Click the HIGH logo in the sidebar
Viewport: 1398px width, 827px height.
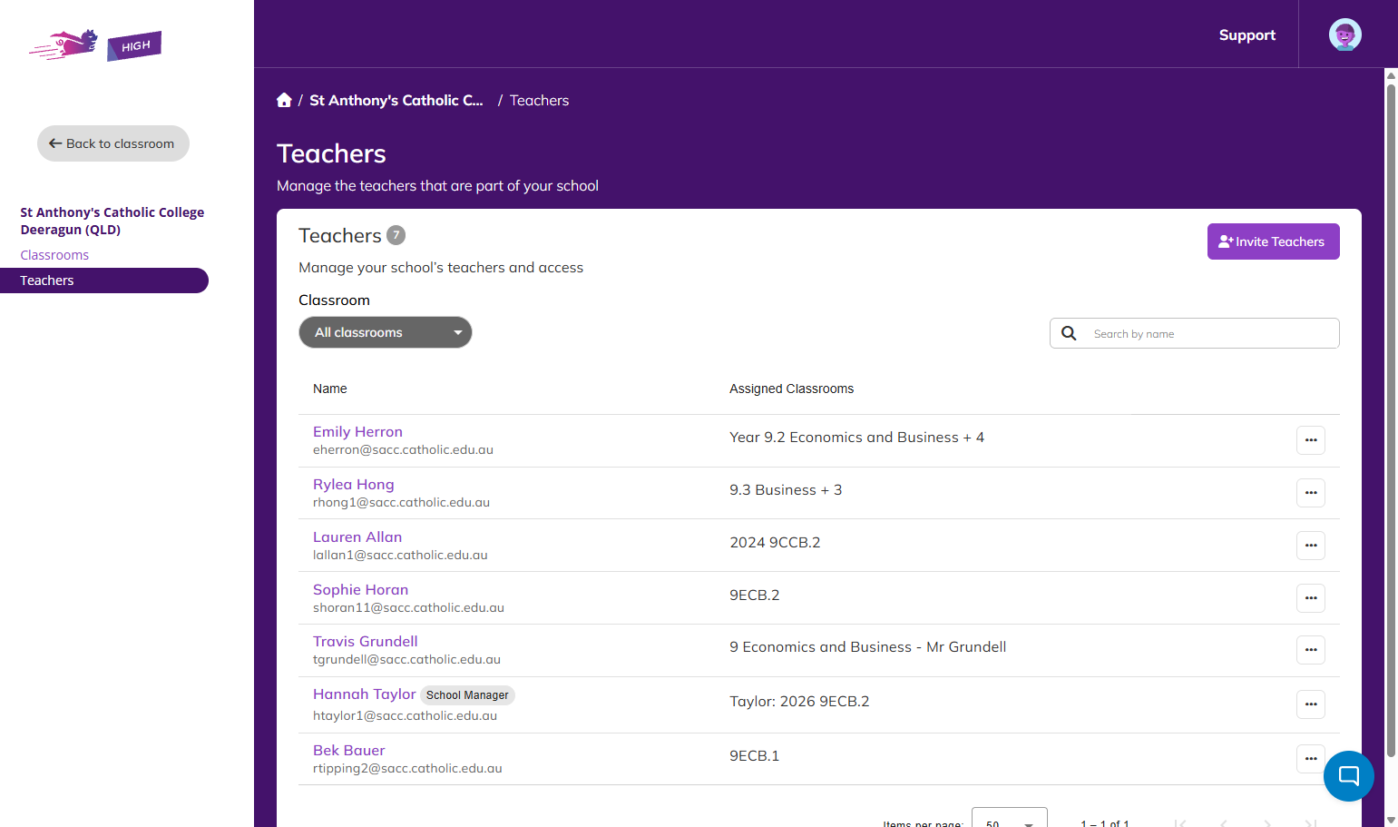(x=95, y=44)
